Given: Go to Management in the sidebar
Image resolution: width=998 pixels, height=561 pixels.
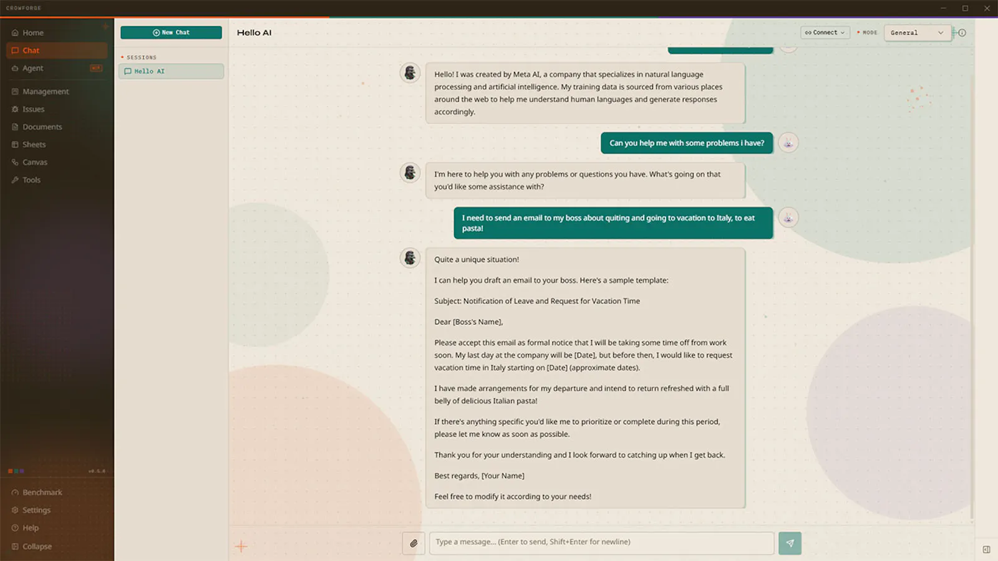Looking at the screenshot, I should click(56, 92).
